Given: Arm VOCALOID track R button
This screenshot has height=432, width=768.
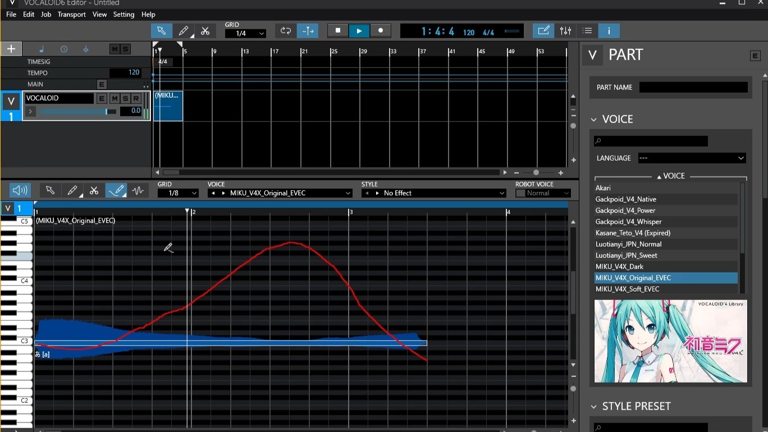Looking at the screenshot, I should [x=135, y=98].
